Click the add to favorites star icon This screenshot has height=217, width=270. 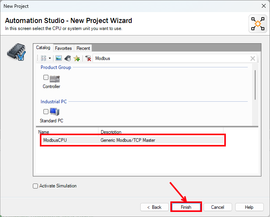coord(77,58)
